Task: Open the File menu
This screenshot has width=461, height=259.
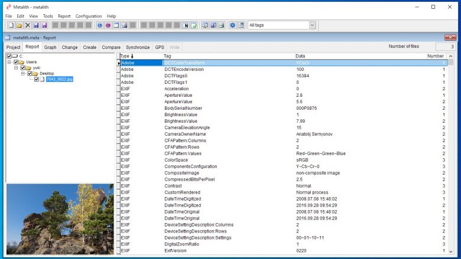Action: [8, 16]
